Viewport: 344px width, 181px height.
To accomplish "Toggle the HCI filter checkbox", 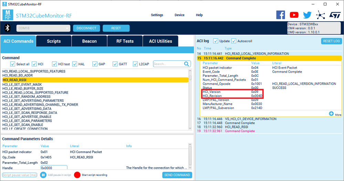I will (x=34, y=64).
